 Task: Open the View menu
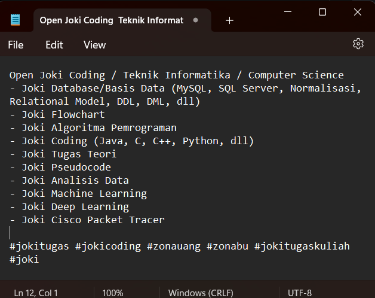(x=94, y=45)
